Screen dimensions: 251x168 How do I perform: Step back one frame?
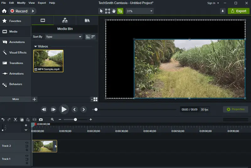(x=44, y=109)
